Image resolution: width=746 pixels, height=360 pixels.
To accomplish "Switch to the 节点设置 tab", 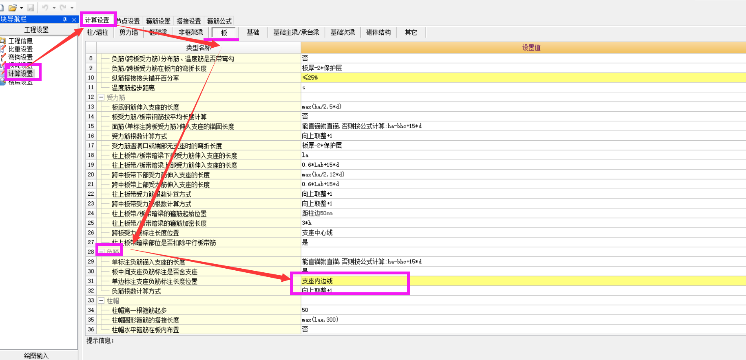I will (x=128, y=21).
